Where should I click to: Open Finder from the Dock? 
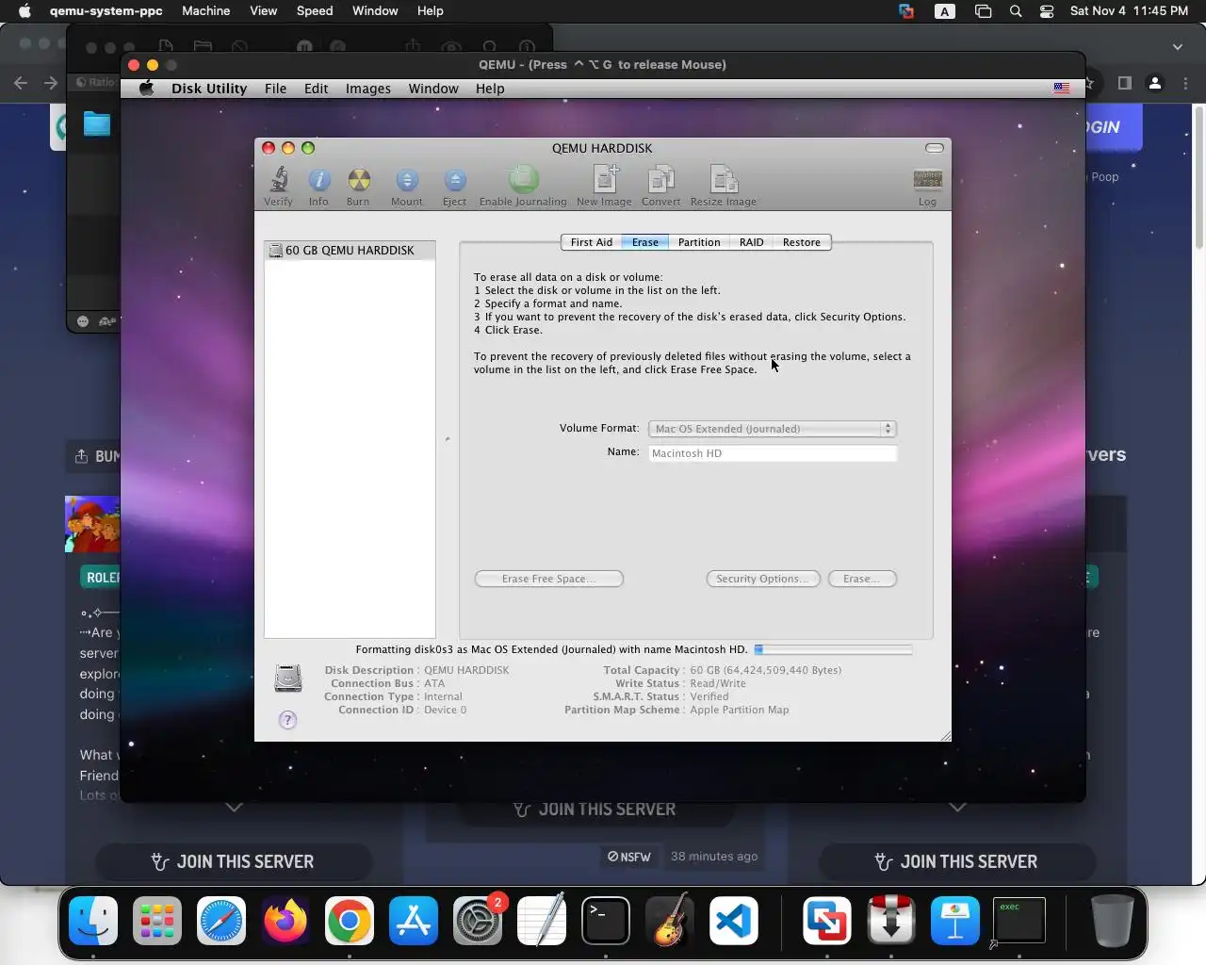[93, 920]
